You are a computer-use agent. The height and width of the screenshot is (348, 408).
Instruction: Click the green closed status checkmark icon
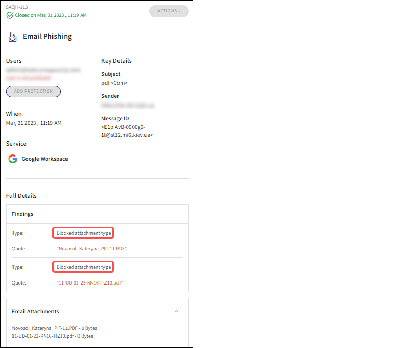(x=10, y=15)
